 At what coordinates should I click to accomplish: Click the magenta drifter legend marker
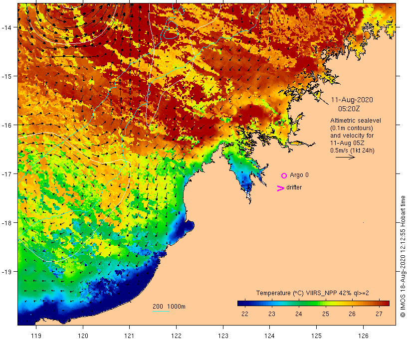(281, 188)
